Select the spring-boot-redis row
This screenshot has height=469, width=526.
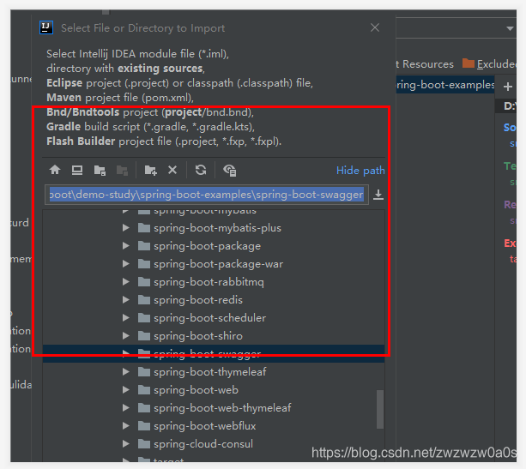pyautogui.click(x=214, y=300)
